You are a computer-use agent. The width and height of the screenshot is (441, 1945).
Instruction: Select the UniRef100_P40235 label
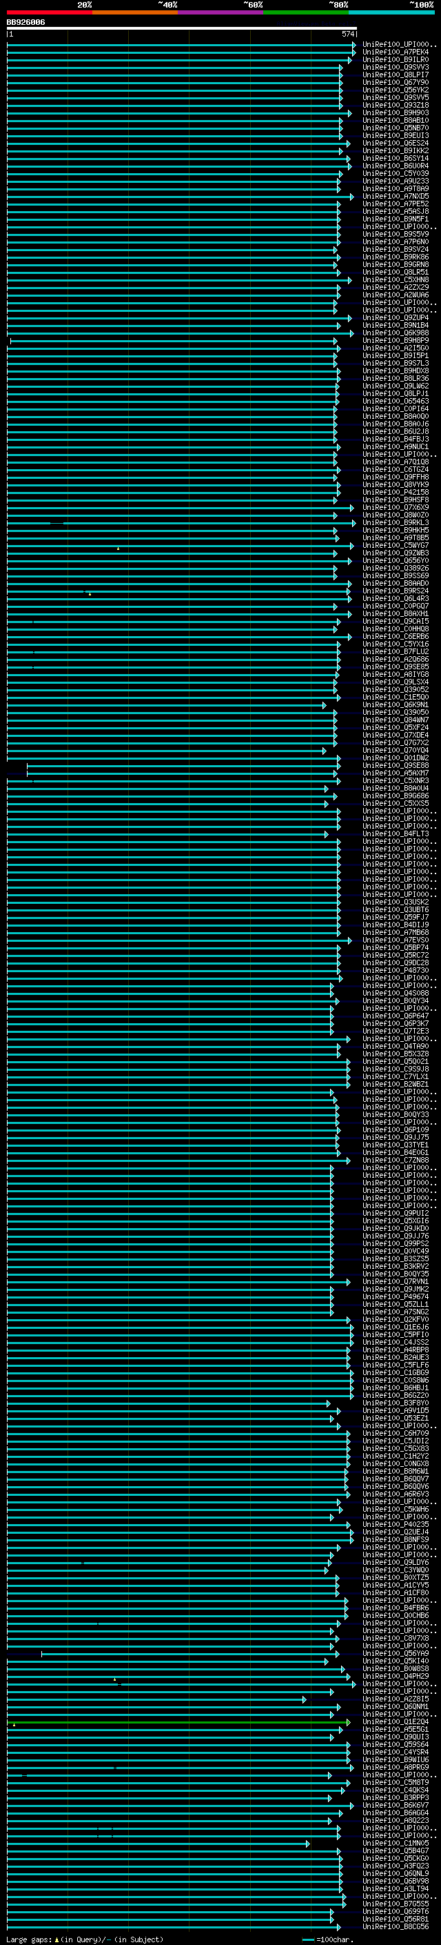(395, 1524)
